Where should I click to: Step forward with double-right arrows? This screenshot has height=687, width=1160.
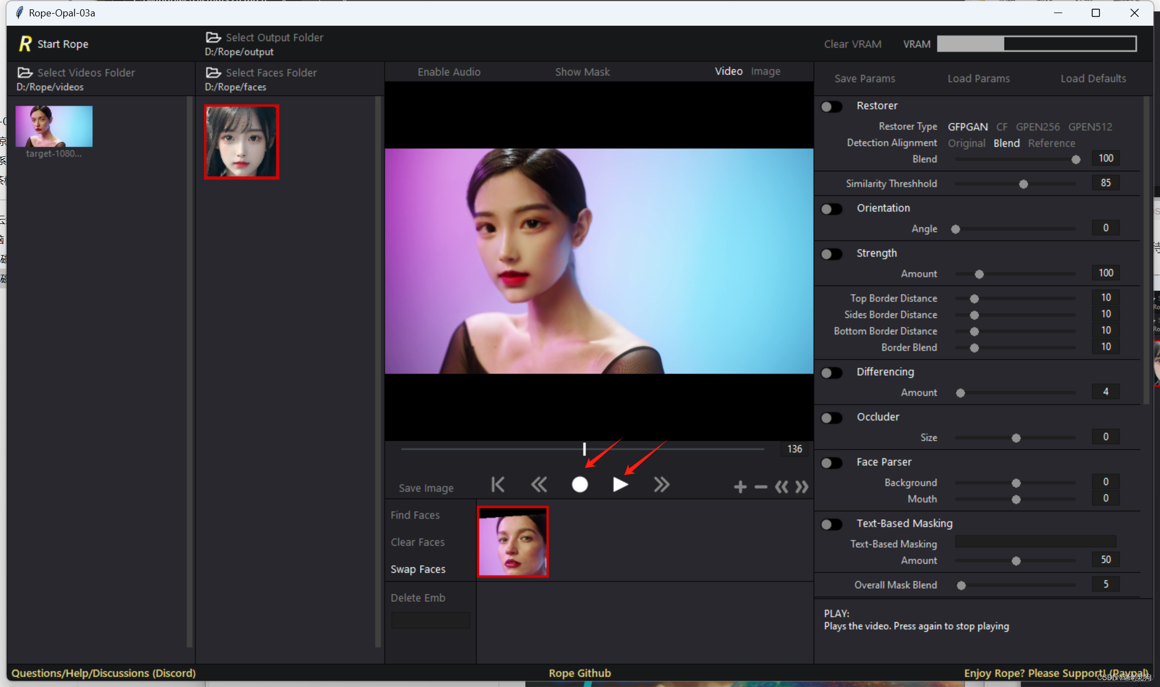coord(661,484)
